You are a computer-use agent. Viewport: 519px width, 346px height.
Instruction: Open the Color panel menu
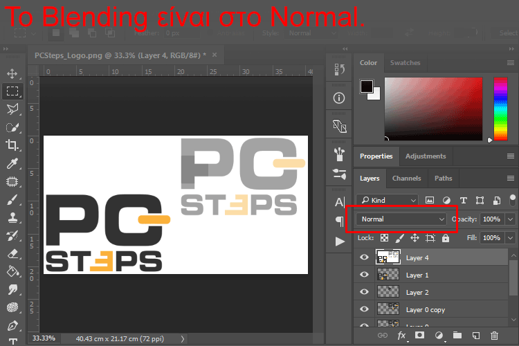511,62
